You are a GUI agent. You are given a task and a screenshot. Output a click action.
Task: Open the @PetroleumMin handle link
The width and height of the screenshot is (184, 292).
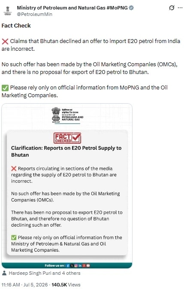35,14
